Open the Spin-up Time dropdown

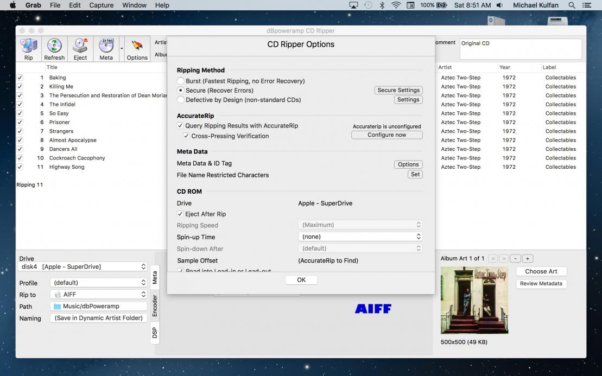[x=360, y=237]
